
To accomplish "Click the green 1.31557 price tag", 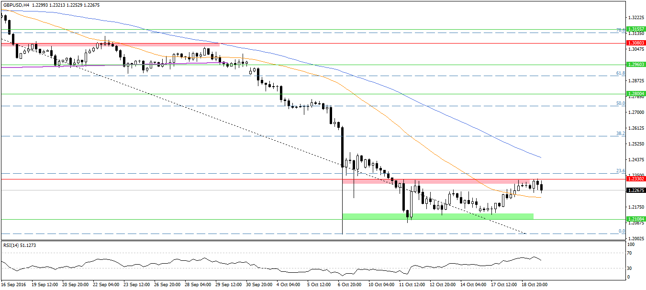I will pos(636,29).
